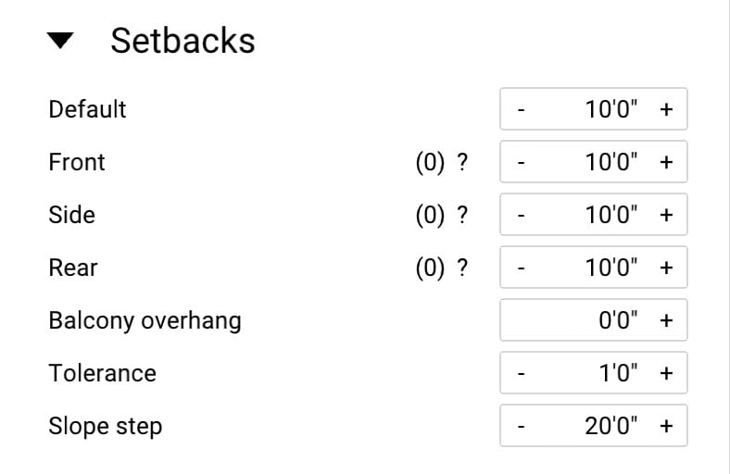Open the Front setback help question mark

(462, 162)
